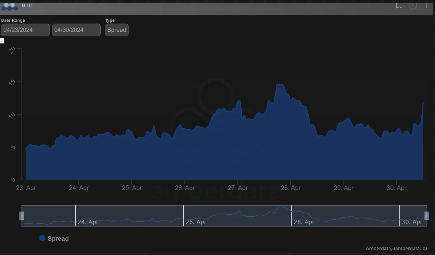Click the bookmark icon in the header

pos(399,5)
